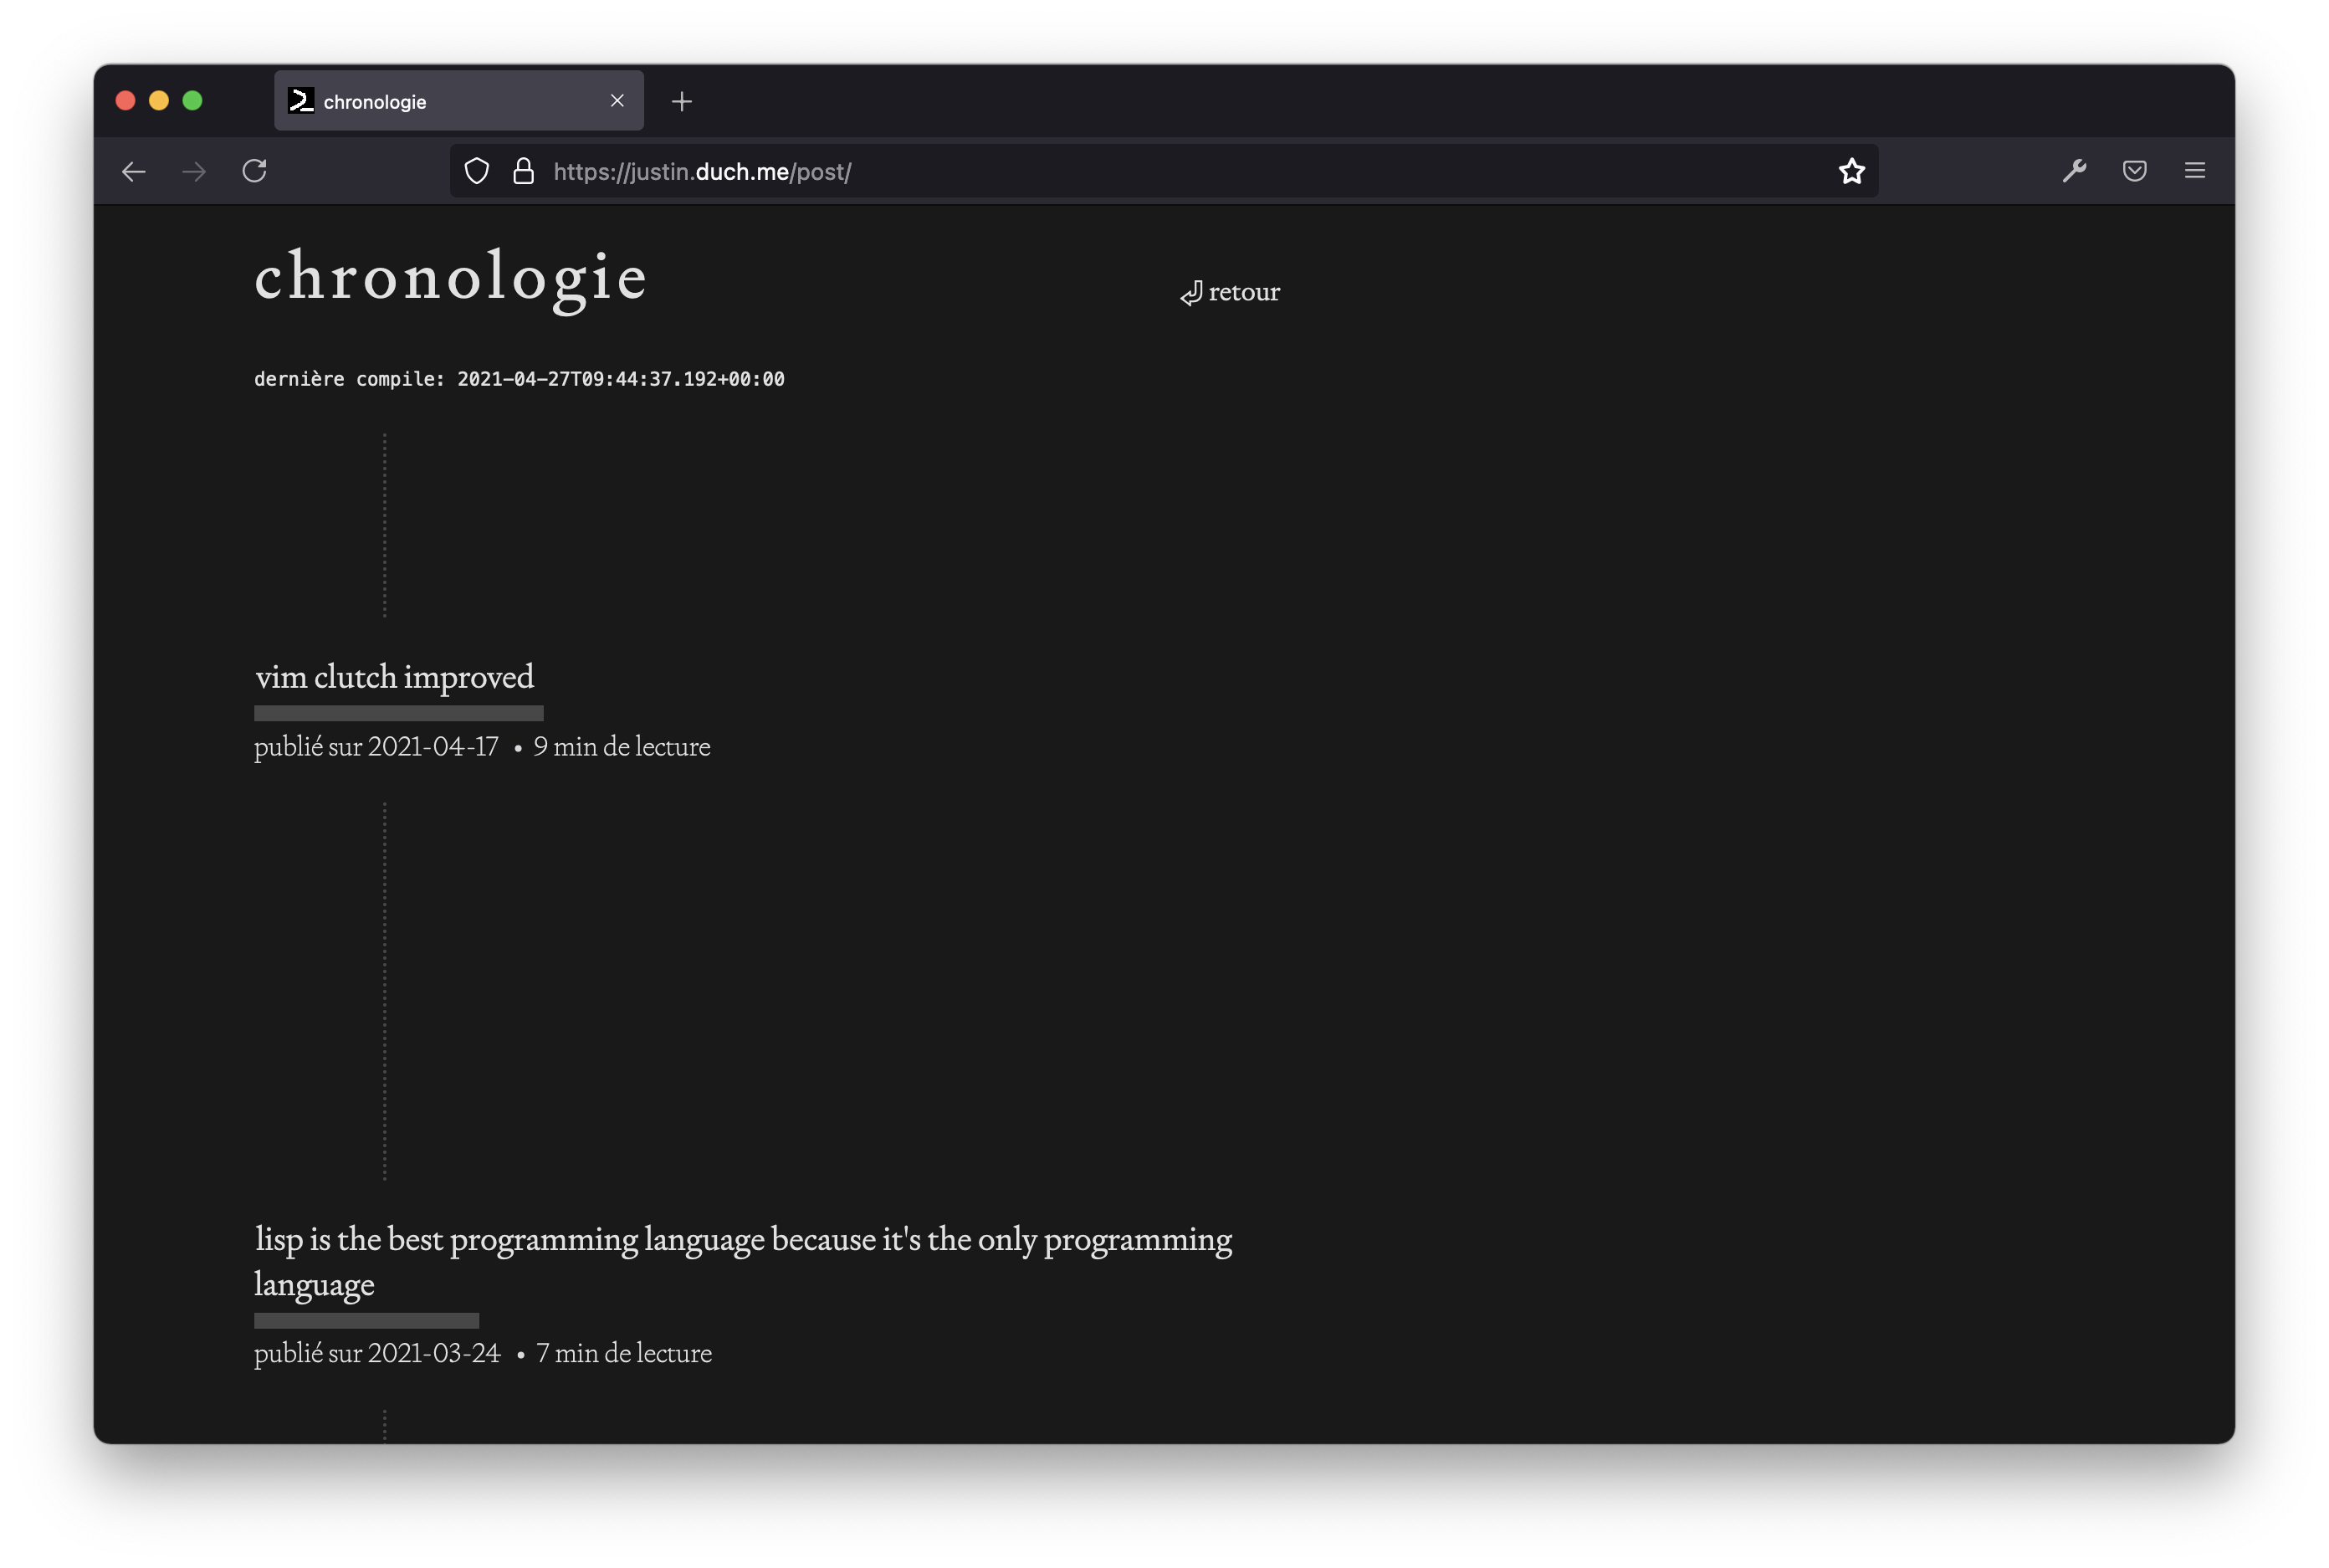Click the forward navigation arrow
Image resolution: width=2329 pixels, height=1568 pixels.
click(x=194, y=172)
